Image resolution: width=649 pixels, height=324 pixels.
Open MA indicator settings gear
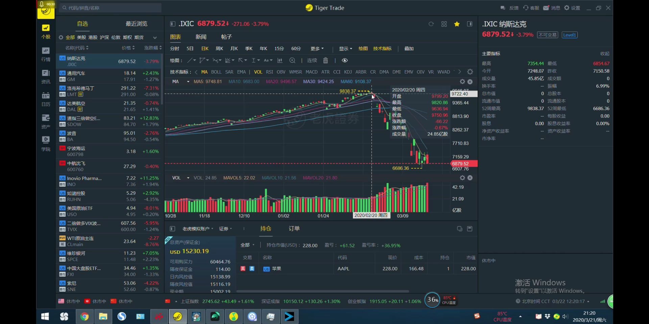[462, 82]
